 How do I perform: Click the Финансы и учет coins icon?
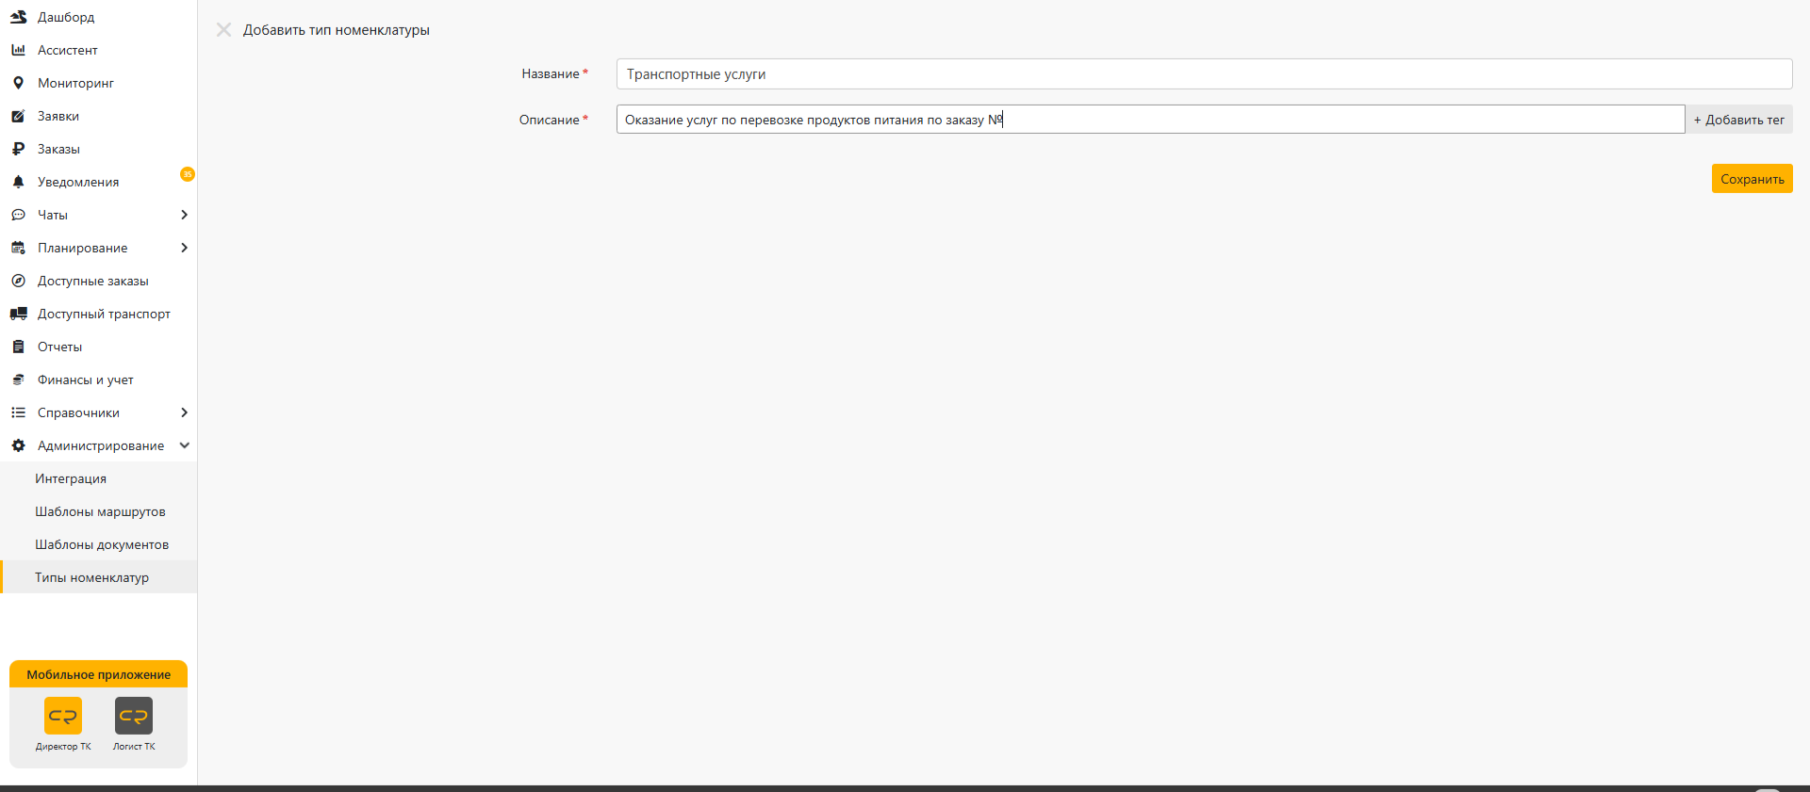18,380
